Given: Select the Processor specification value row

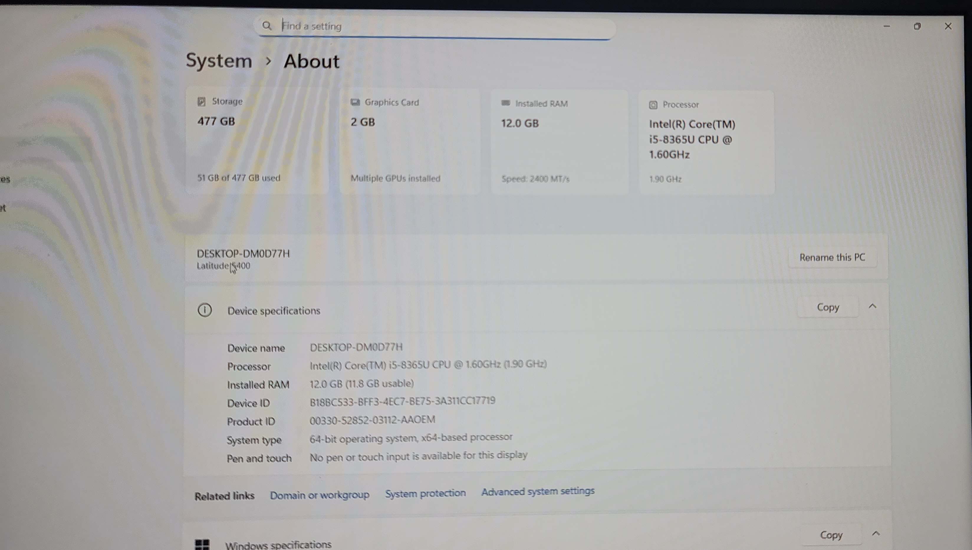Looking at the screenshot, I should click(428, 365).
